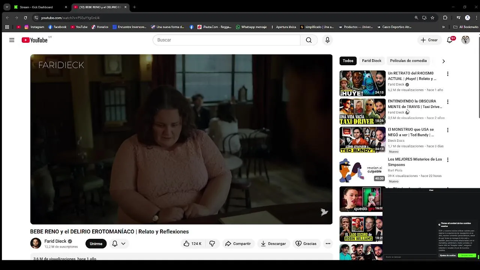480x270 pixels.
Task: Click the Crear create button
Action: (x=429, y=40)
